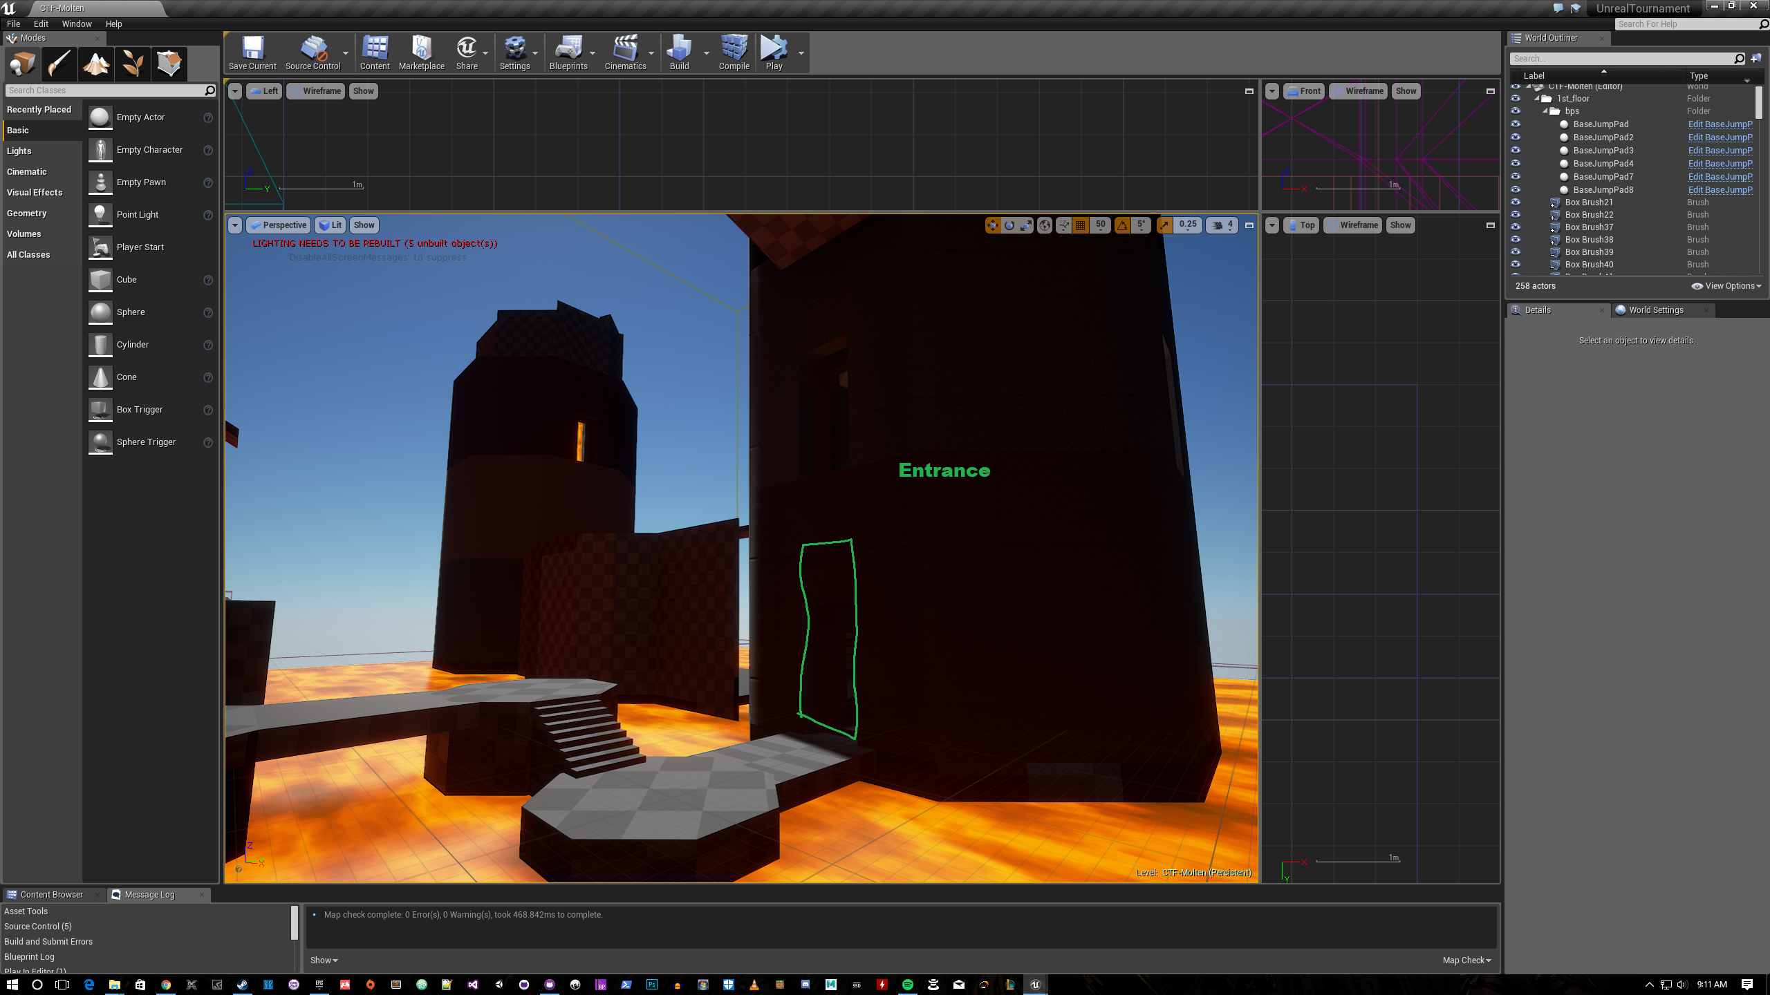Toggle visibility of 1st_floor folder
Screen dimensions: 1770x995
(x=1516, y=99)
